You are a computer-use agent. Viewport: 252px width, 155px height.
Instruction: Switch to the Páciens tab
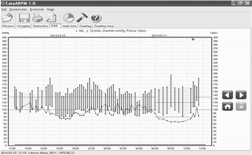tap(8, 26)
